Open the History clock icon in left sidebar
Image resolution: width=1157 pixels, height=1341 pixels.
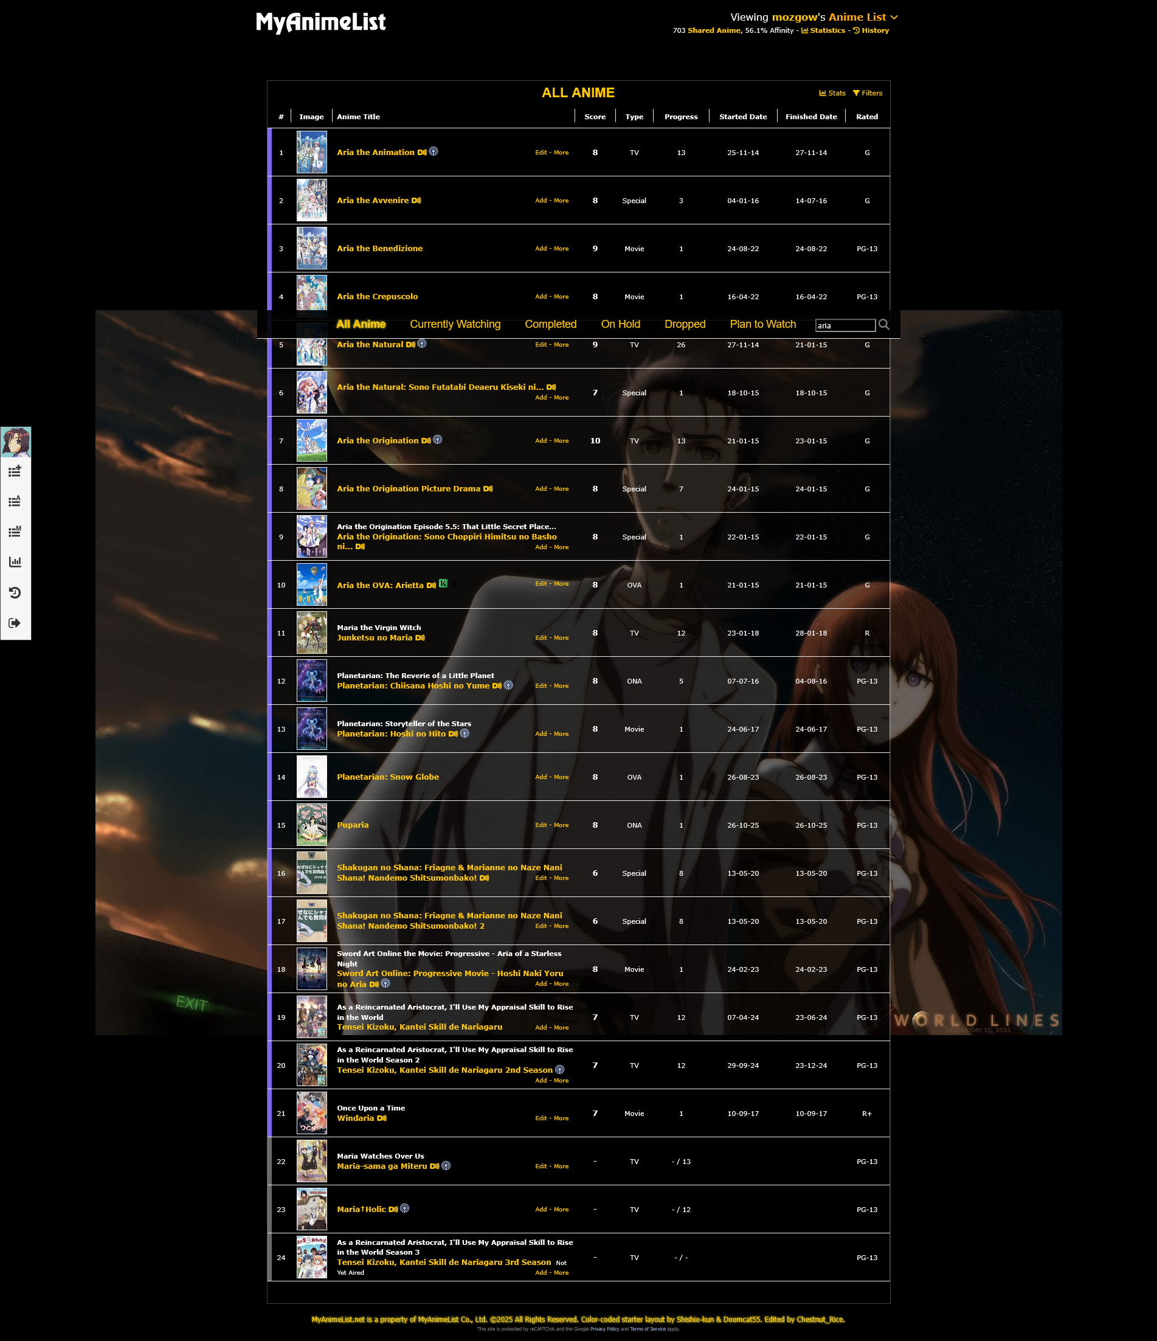pyautogui.click(x=15, y=592)
